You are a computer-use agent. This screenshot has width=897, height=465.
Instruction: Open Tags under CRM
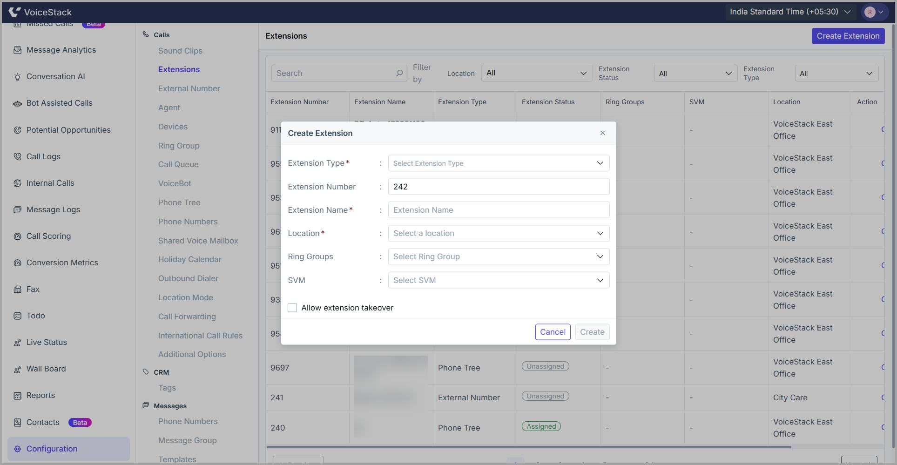click(167, 388)
